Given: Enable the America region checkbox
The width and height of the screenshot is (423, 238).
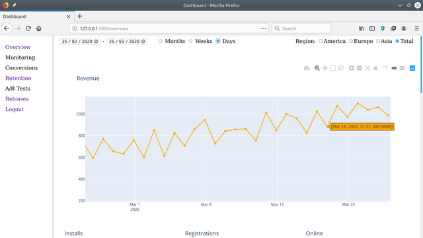Looking at the screenshot, I should (x=321, y=41).
